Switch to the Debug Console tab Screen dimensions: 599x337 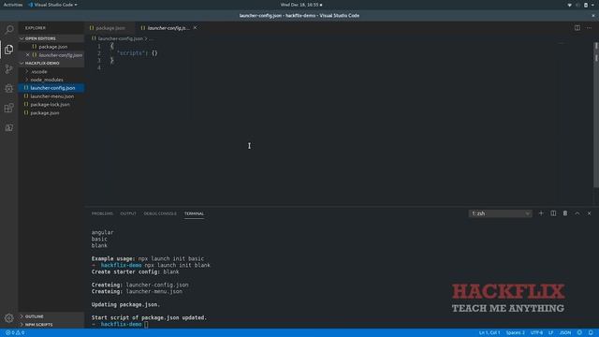coord(160,213)
